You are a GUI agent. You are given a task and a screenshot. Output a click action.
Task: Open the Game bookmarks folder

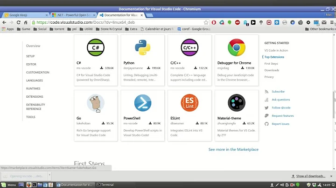24,29
